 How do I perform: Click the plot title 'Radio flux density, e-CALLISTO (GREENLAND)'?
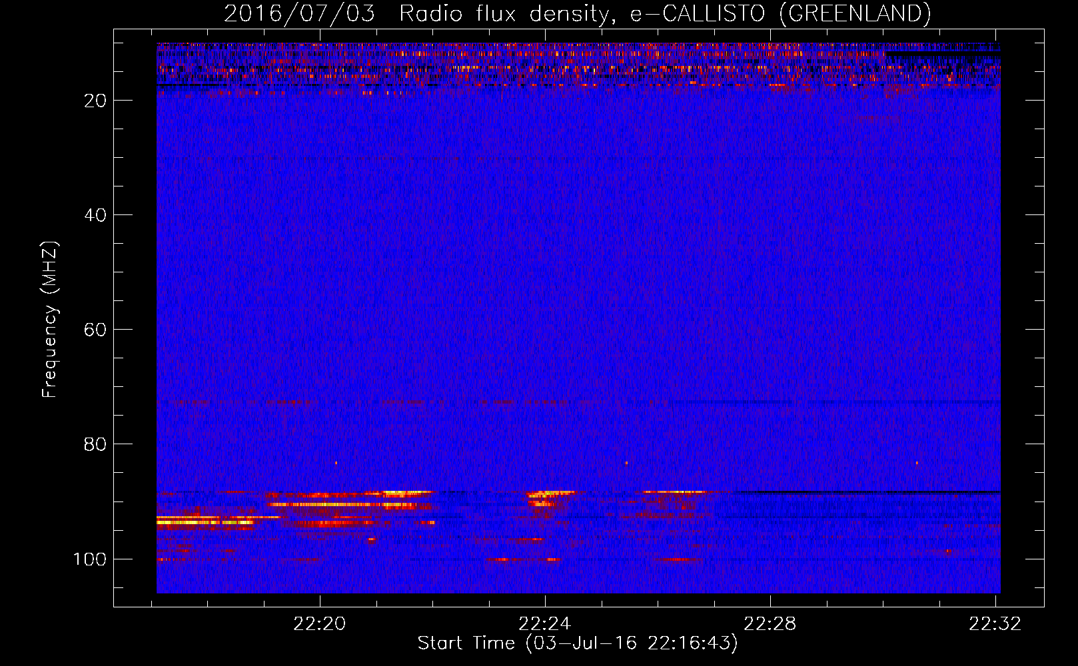click(x=665, y=13)
